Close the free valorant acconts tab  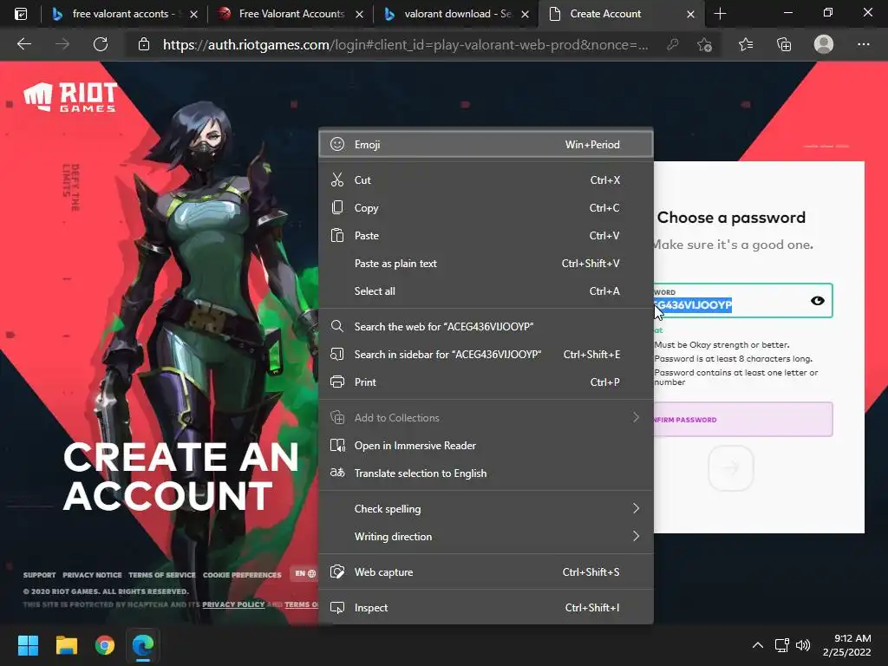pyautogui.click(x=193, y=14)
